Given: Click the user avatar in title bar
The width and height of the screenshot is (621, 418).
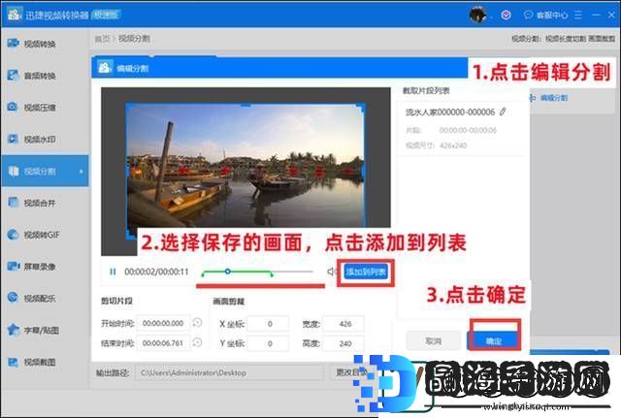Looking at the screenshot, I should (477, 15).
